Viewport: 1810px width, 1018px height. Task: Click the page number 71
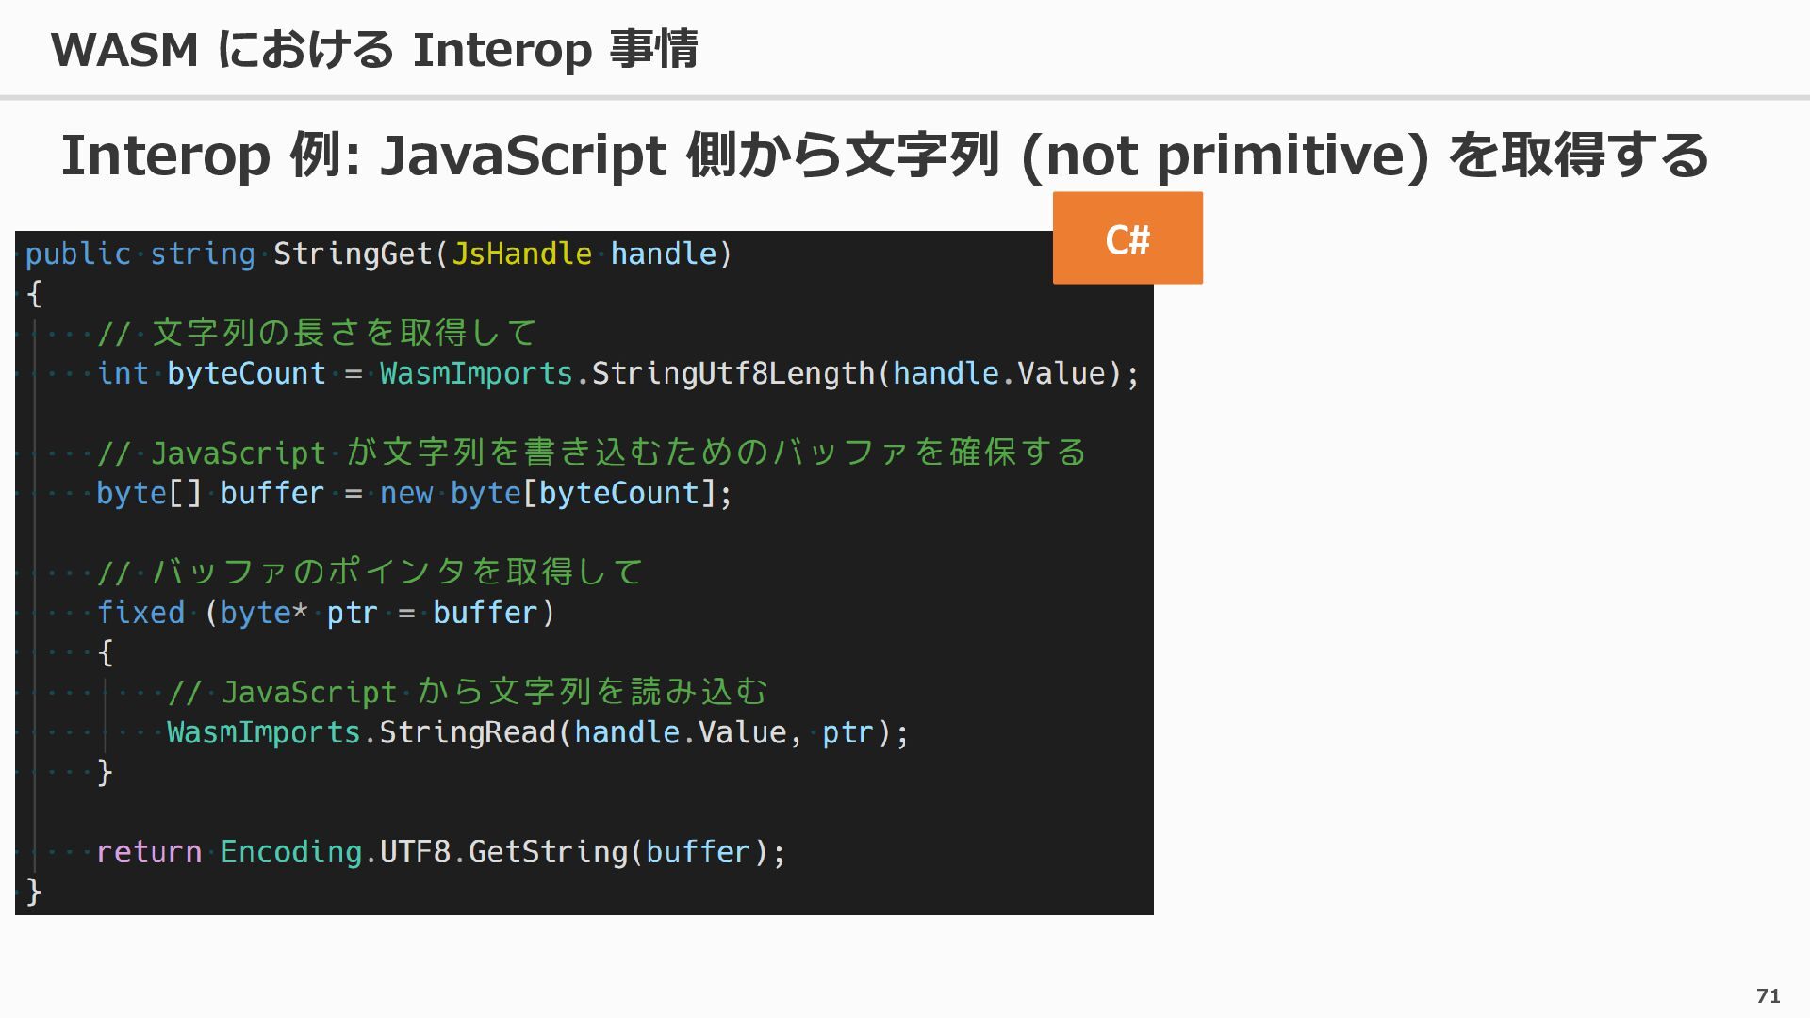(1768, 995)
